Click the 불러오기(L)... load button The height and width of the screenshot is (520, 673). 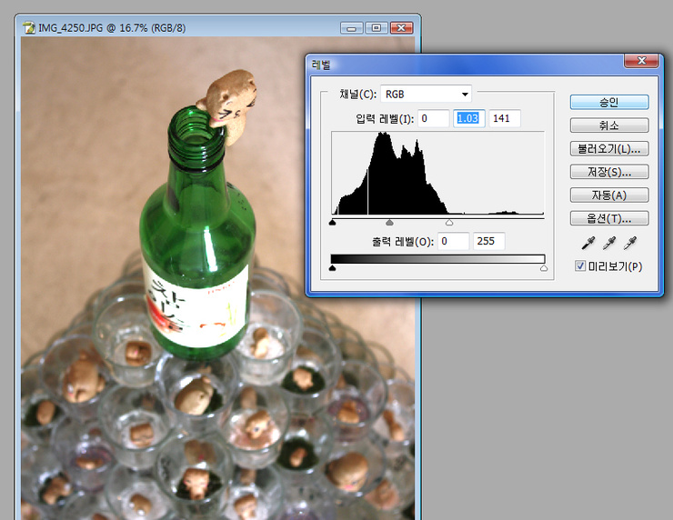pyautogui.click(x=609, y=149)
